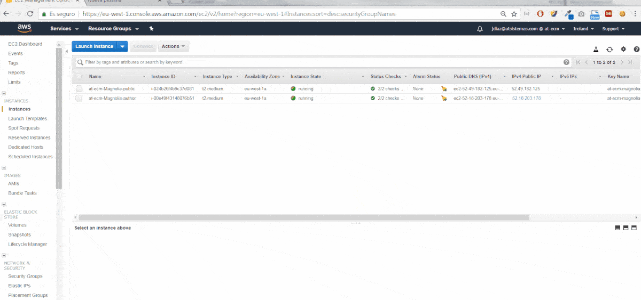The image size is (641, 300).
Task: Collapse the left navigation sidebar arrow
Action: (x=67, y=51)
